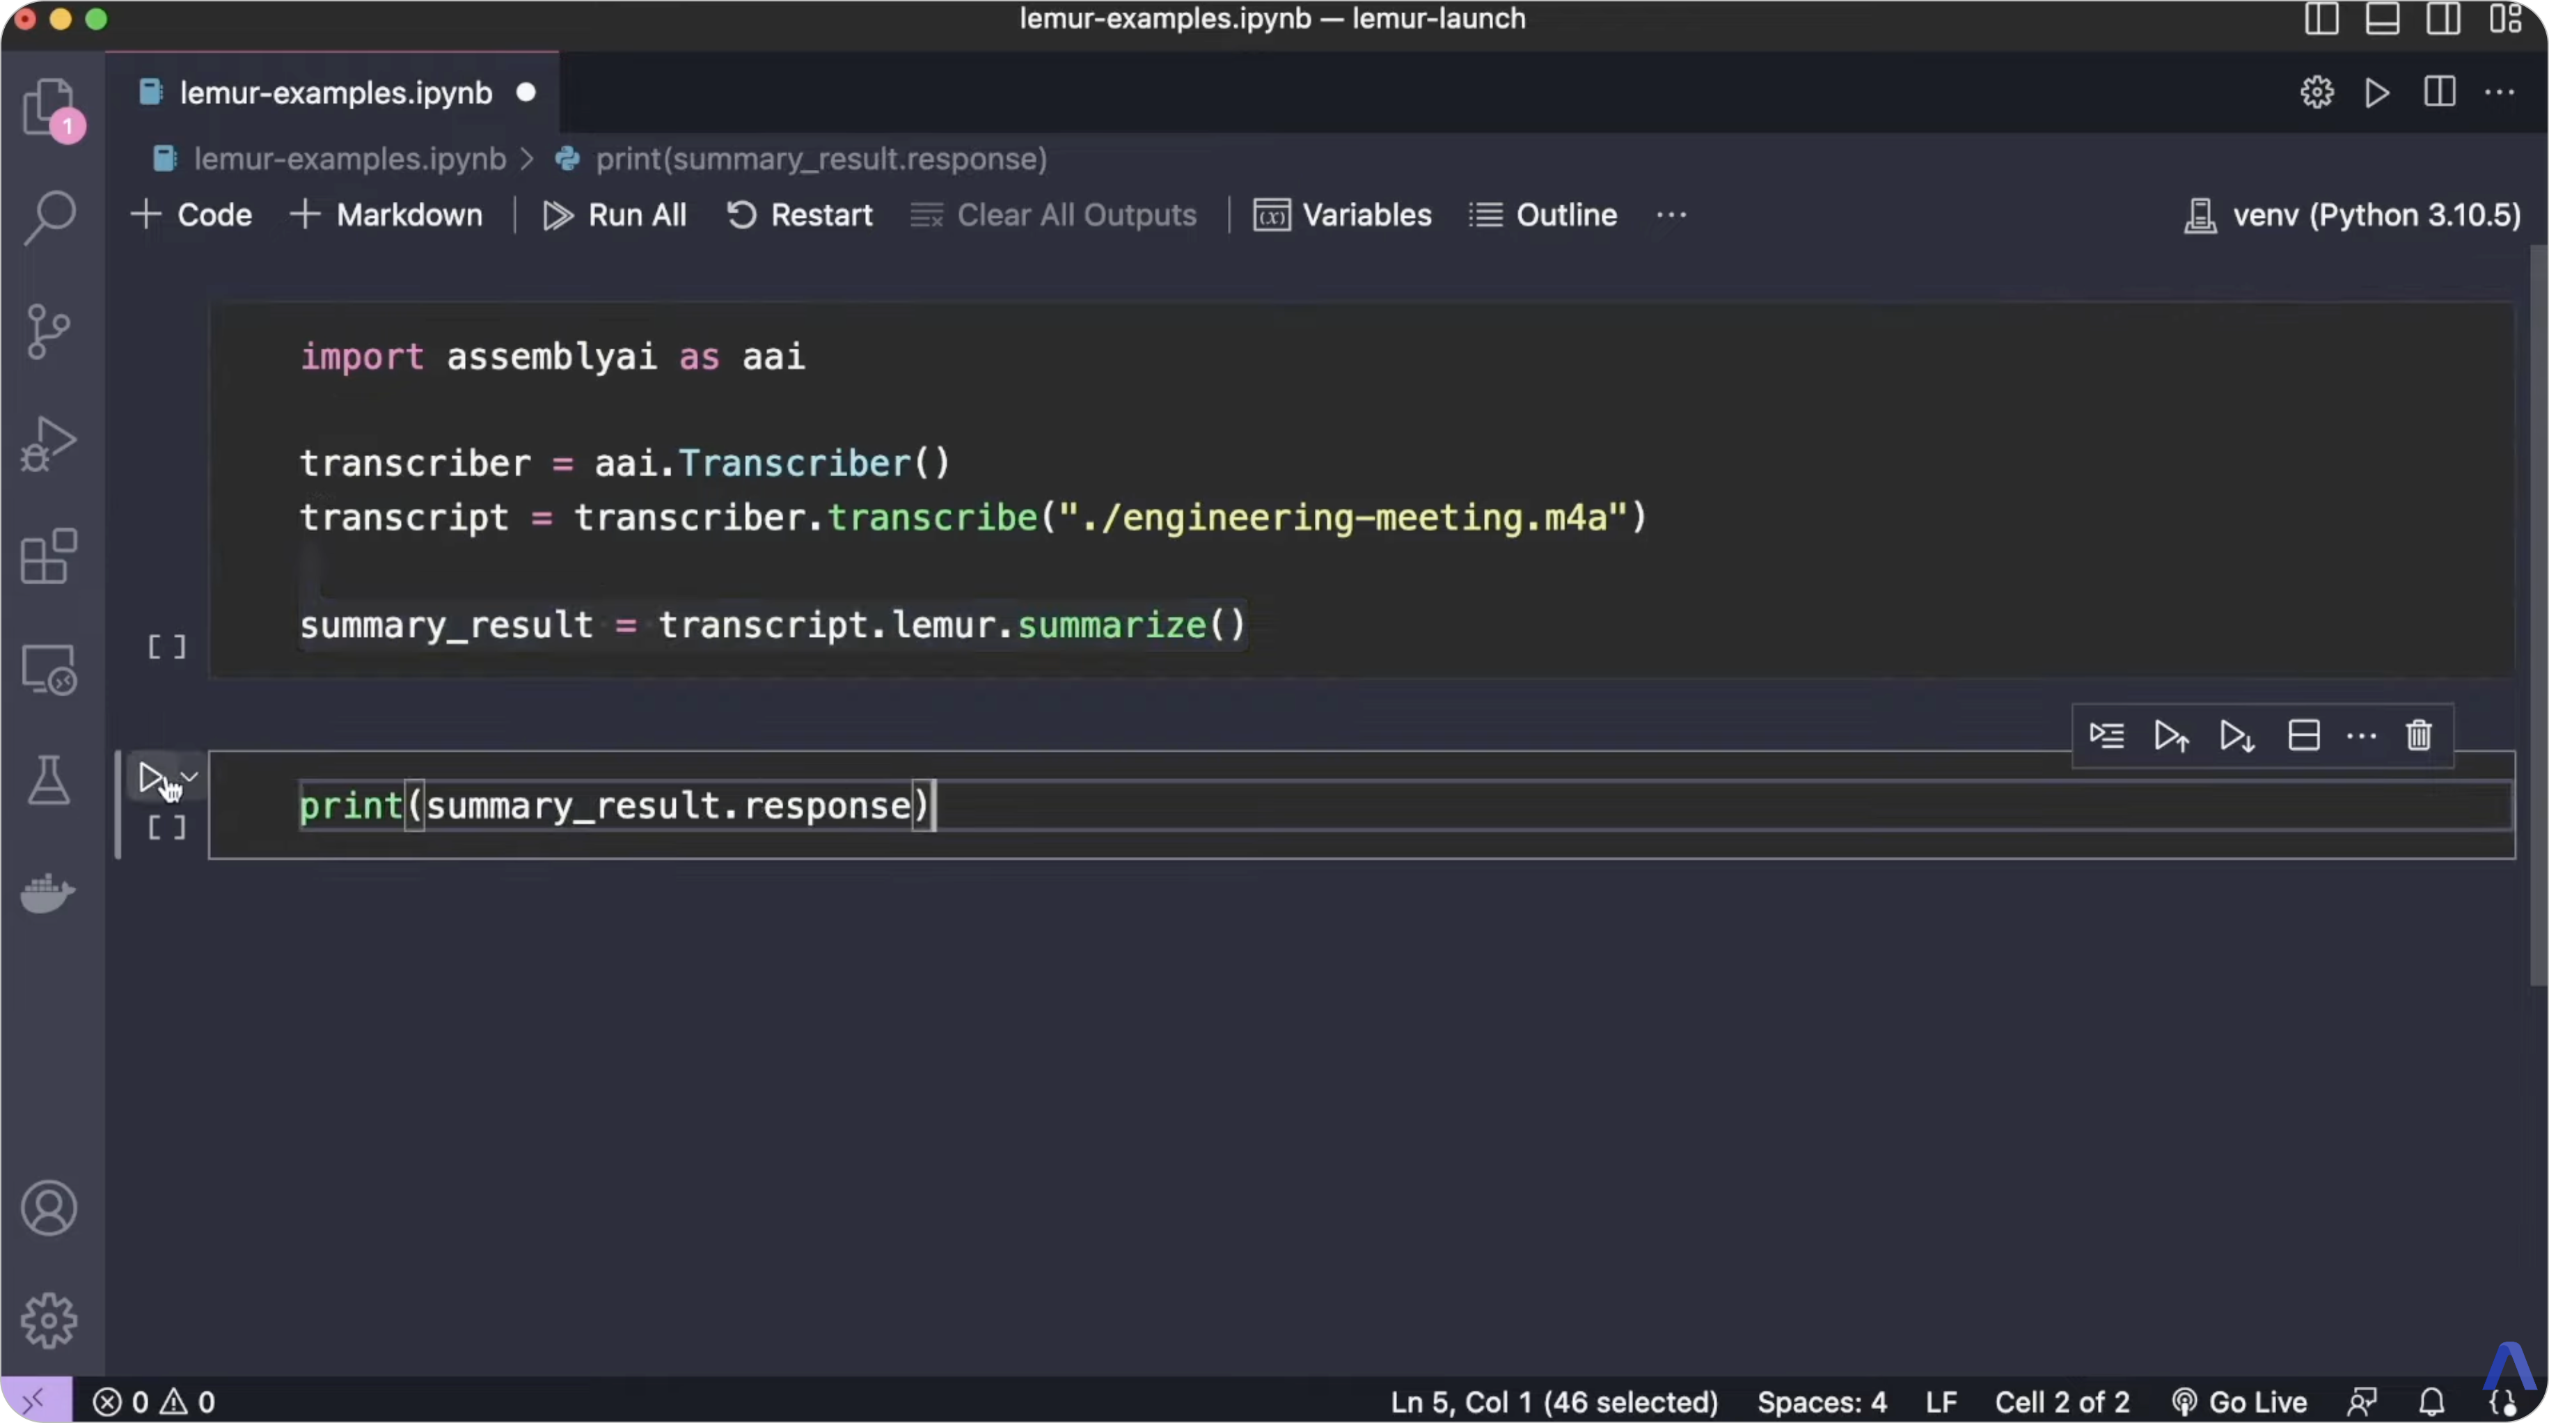Open Run and Debug sidebar view
The image size is (2549, 1423).
click(x=49, y=443)
